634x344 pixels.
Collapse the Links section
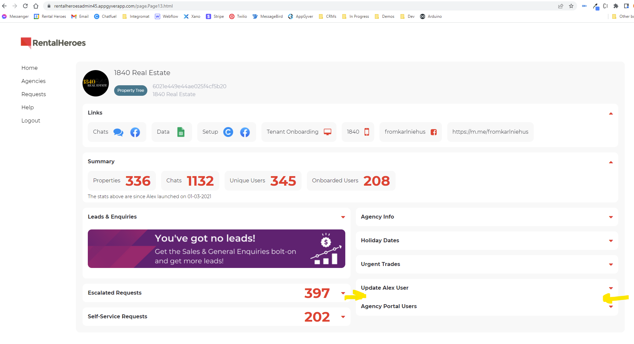[611, 113]
